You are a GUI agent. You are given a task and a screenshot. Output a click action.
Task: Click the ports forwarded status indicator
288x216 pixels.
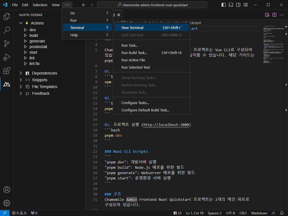pos(34,213)
